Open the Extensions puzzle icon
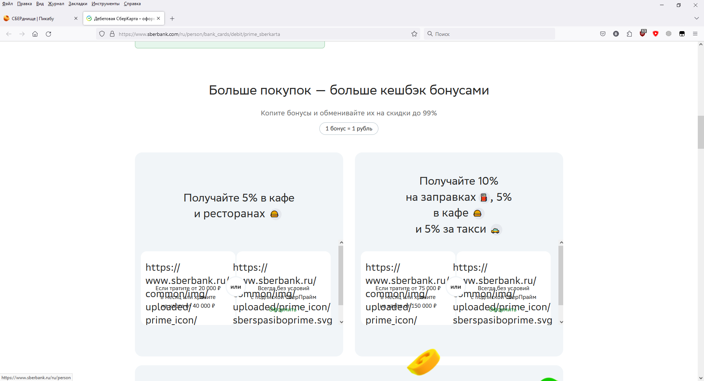The height and width of the screenshot is (381, 704). (x=629, y=34)
